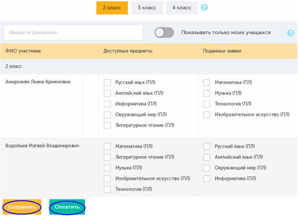Check Литературное чтение (ПЛ) for Воробьев
The image size is (298, 216).
pos(107,157)
